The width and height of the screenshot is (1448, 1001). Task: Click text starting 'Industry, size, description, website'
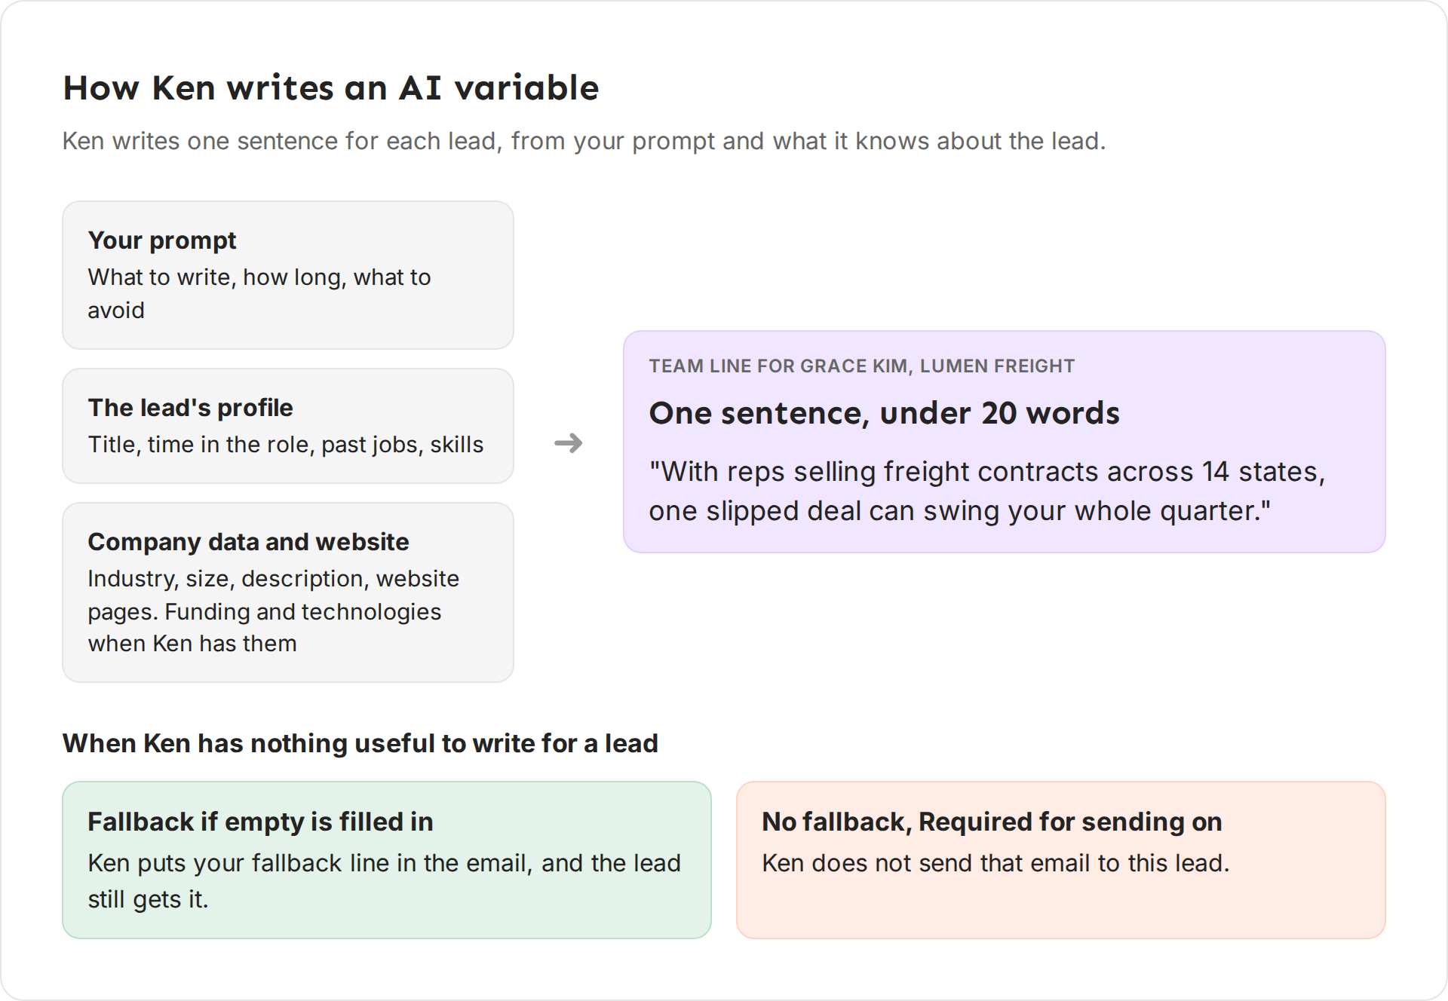[x=273, y=611]
